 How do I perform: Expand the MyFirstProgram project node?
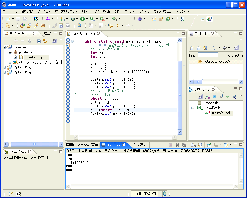pyautogui.click(x=5, y=67)
